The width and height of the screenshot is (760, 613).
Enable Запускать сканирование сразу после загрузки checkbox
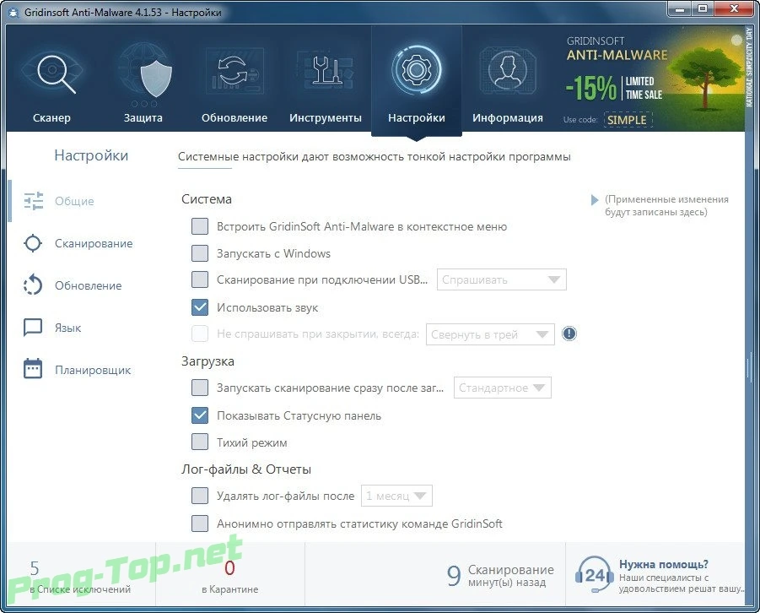[x=200, y=388]
